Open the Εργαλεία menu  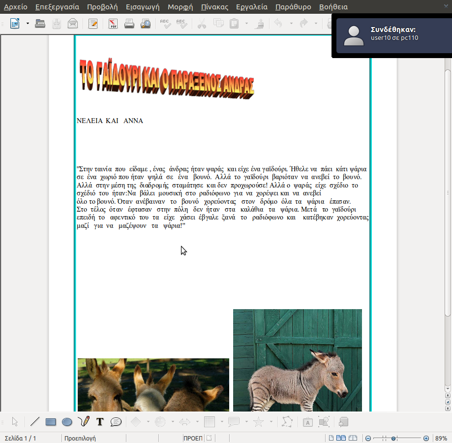click(252, 7)
